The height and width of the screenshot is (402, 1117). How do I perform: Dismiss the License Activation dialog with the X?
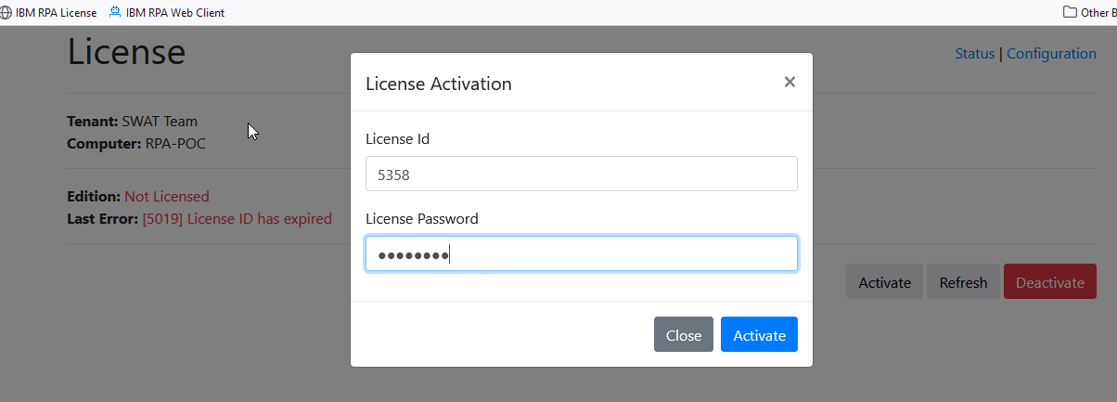coord(790,82)
